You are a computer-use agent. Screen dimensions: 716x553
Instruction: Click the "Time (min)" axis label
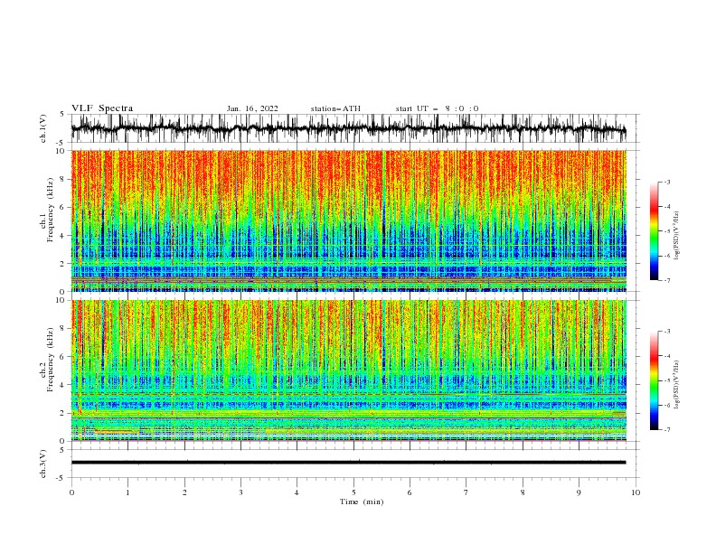click(362, 501)
